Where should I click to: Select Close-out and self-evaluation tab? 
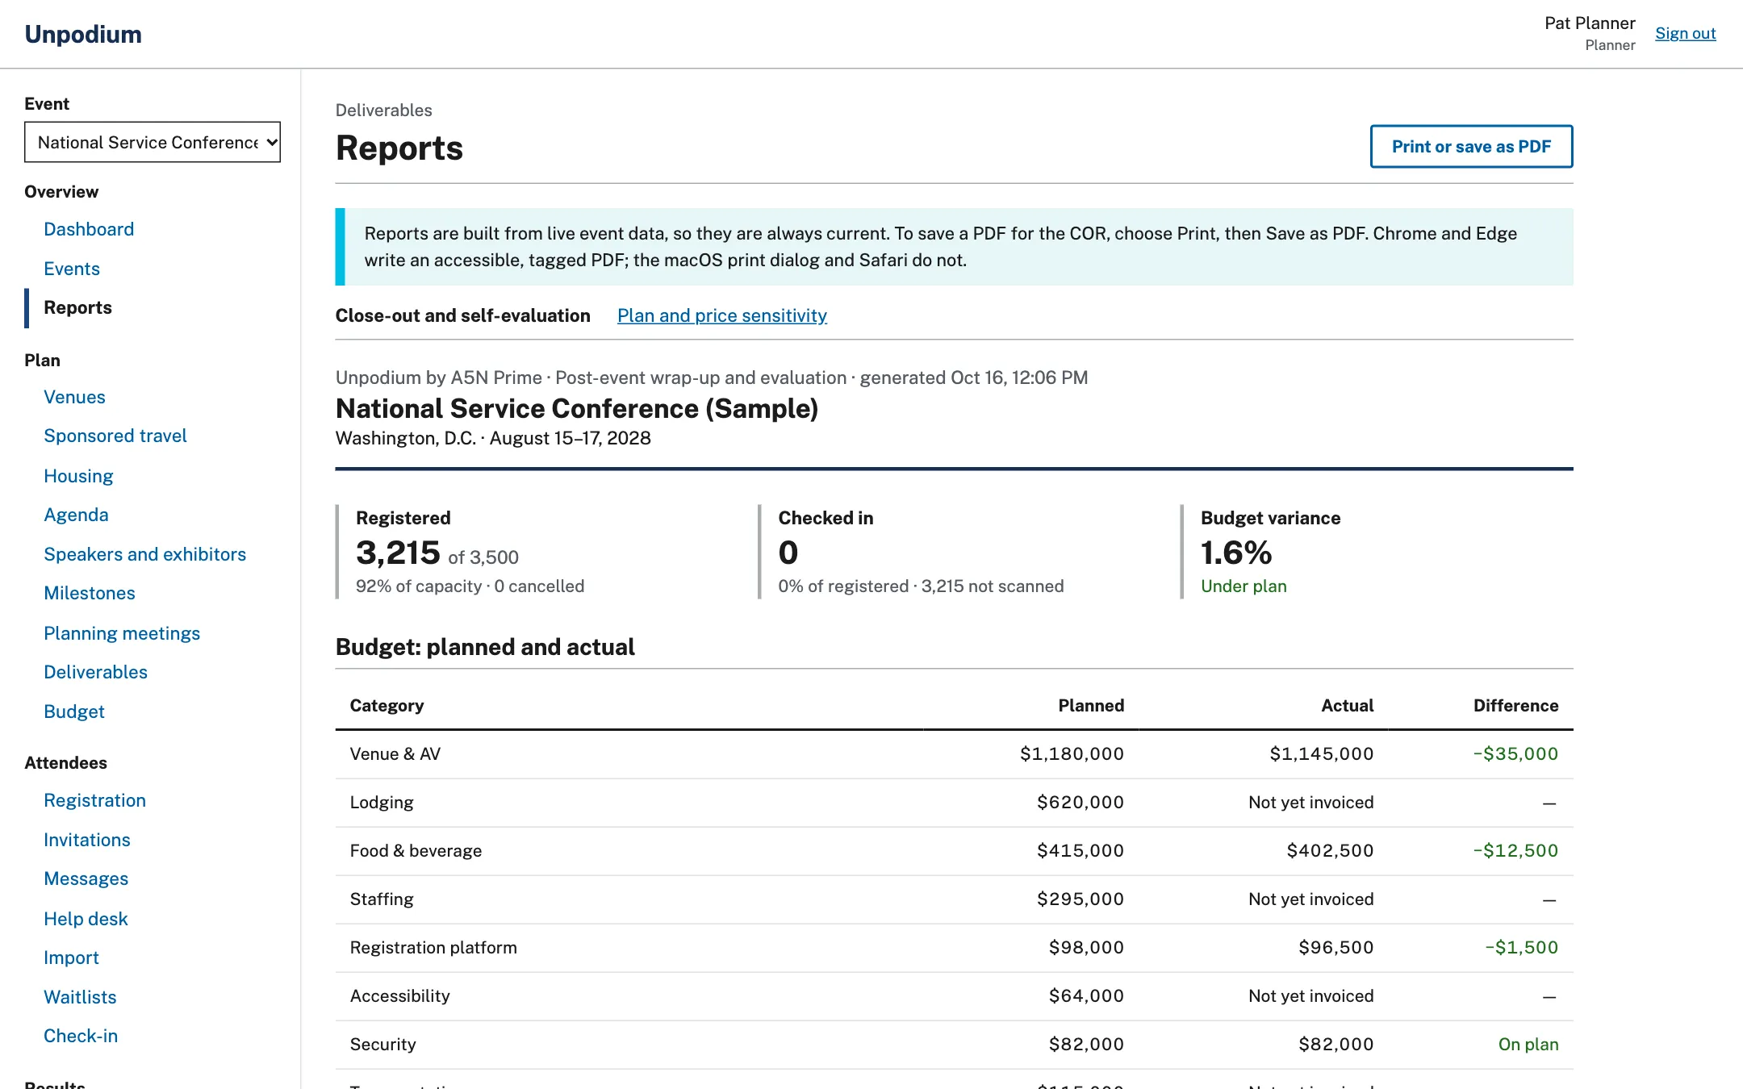point(463,315)
